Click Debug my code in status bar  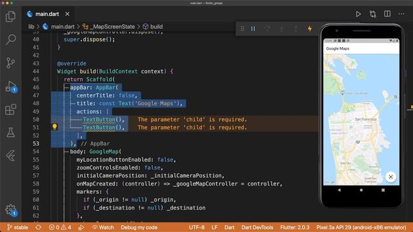tap(139, 227)
